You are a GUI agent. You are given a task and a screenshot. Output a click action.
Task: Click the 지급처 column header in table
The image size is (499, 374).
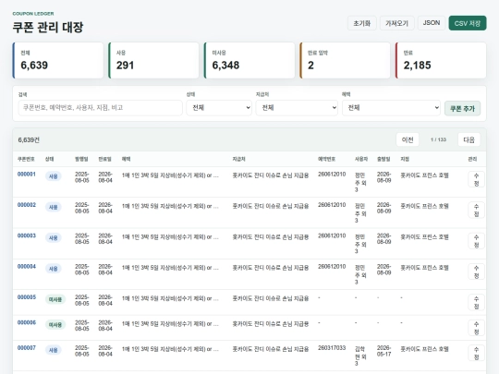238,159
